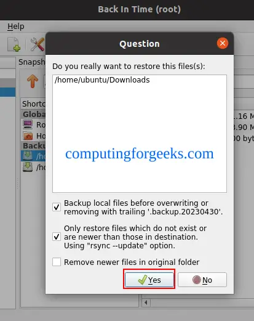Click the Shortcuts column header
Viewport: 254px width, 321px height.
(33, 104)
